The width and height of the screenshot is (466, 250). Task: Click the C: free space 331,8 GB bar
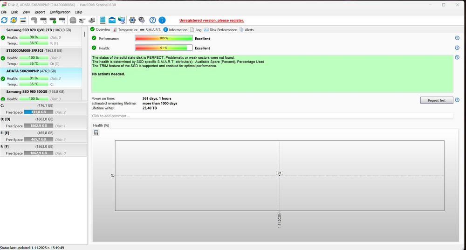click(39, 112)
